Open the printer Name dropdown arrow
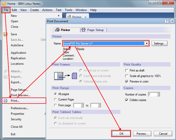The width and height of the screenshot is (176, 140). pos(147,43)
